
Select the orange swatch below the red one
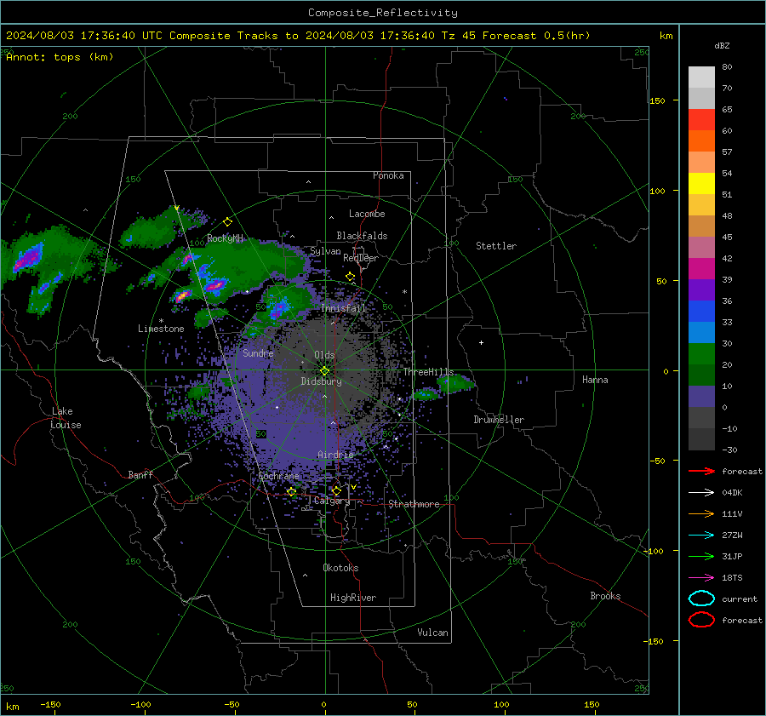tap(701, 141)
